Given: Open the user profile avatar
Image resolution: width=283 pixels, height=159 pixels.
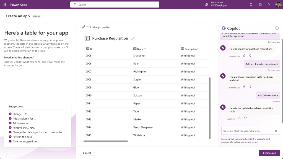Looking at the screenshot, I should pyautogui.click(x=278, y=5).
